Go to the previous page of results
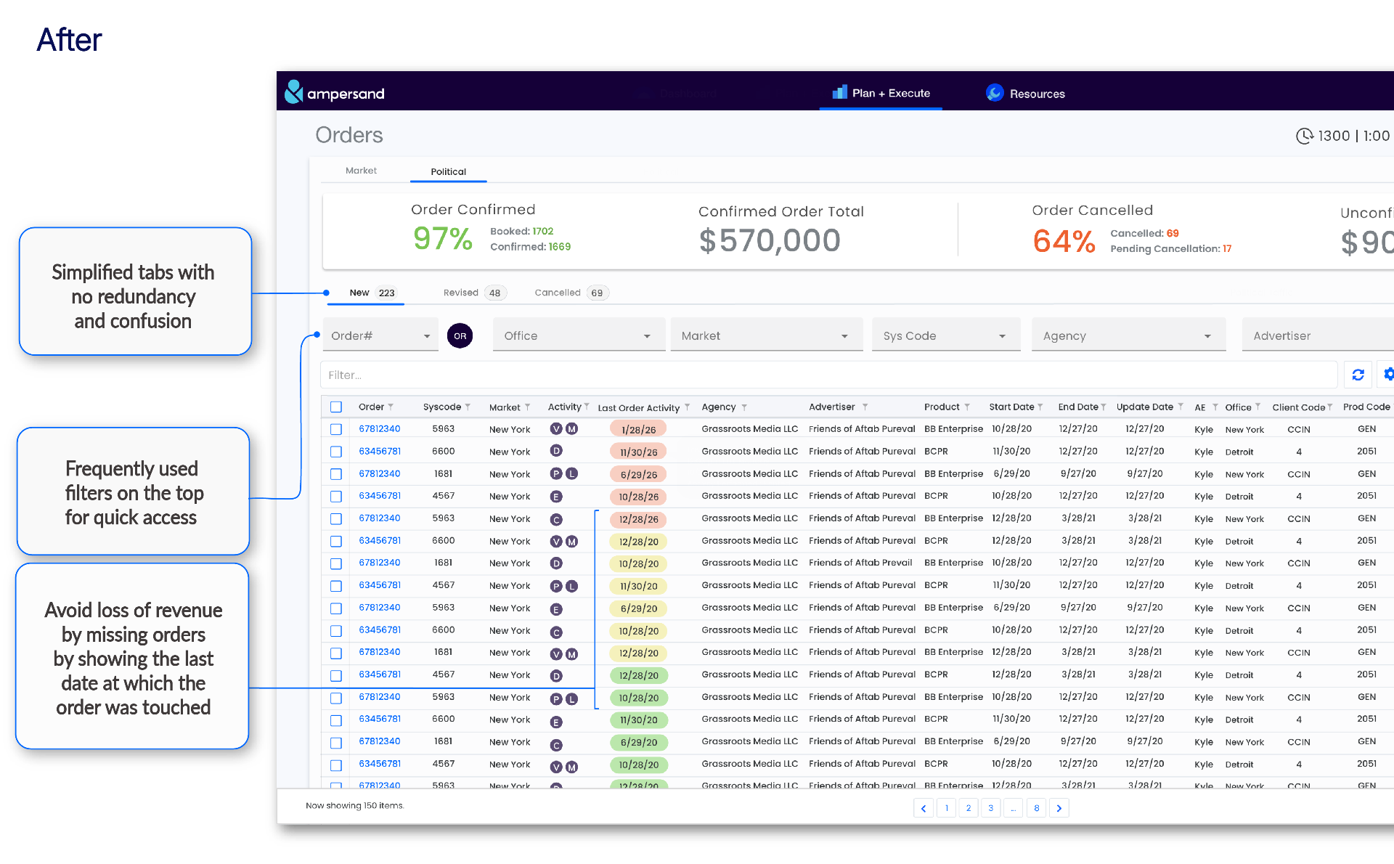The width and height of the screenshot is (1394, 864). click(924, 808)
